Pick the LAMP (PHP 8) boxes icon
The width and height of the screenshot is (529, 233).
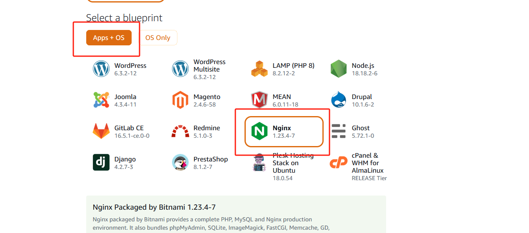coord(260,69)
